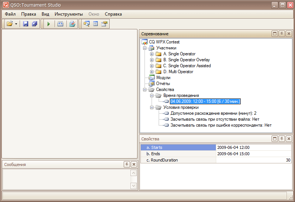Select the D. Multi Operator category

tap(178, 72)
